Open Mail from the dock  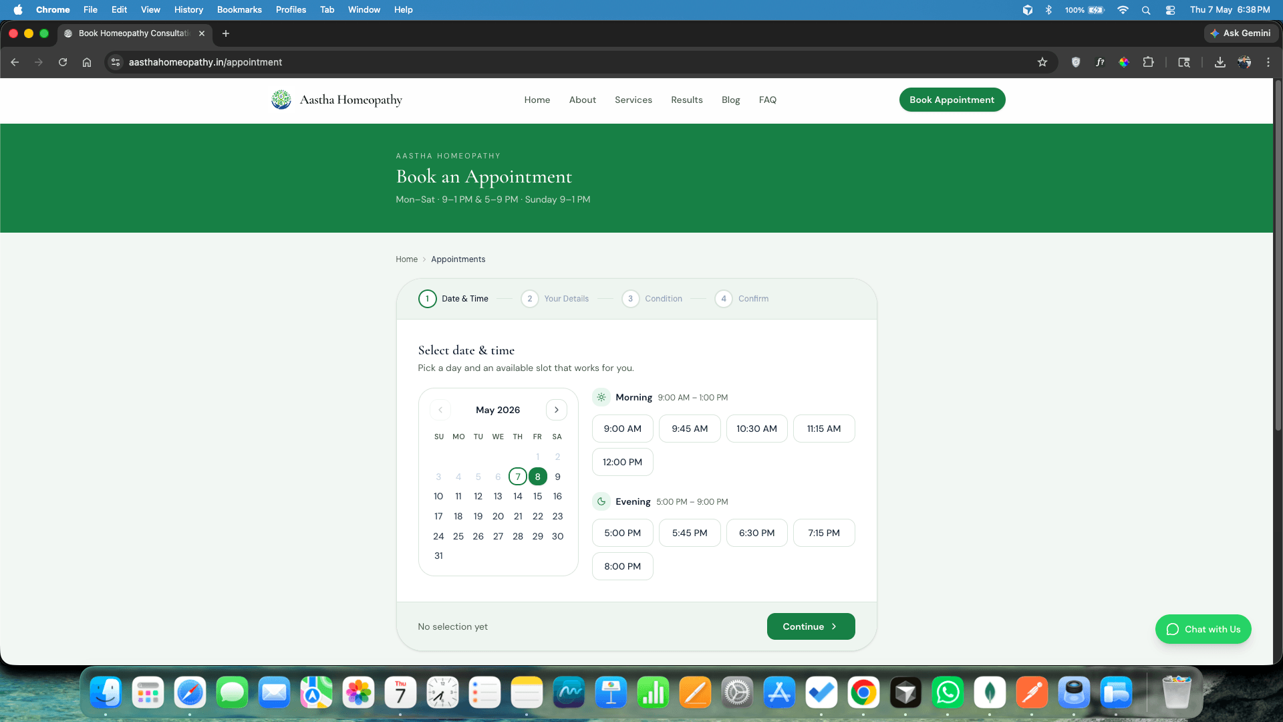[x=274, y=693]
